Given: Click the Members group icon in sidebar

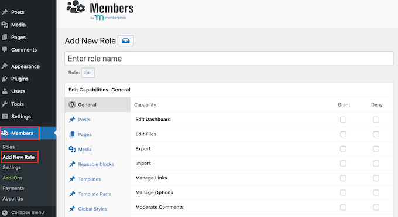Looking at the screenshot, I should pos(5,133).
